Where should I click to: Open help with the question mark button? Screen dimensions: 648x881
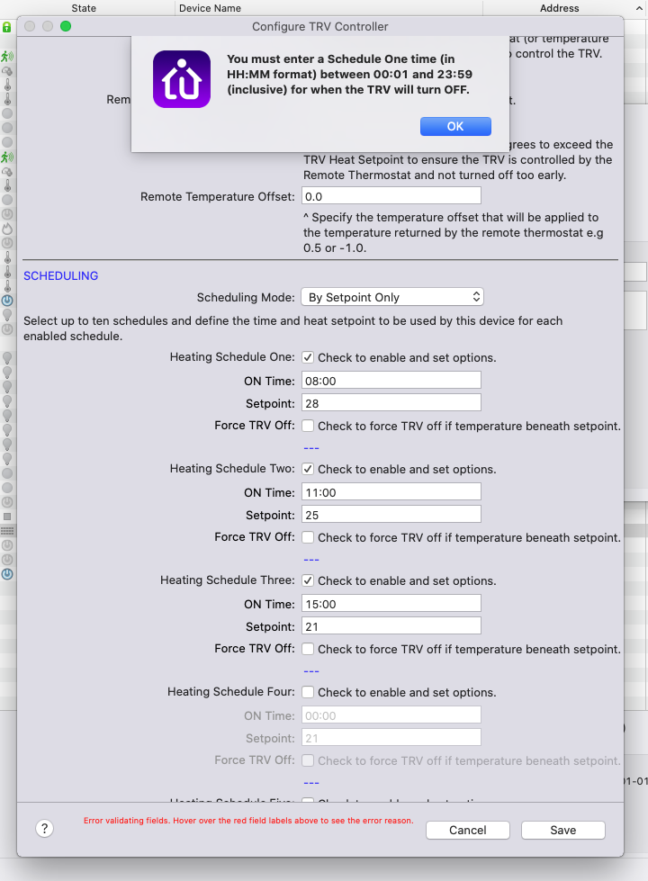[44, 828]
